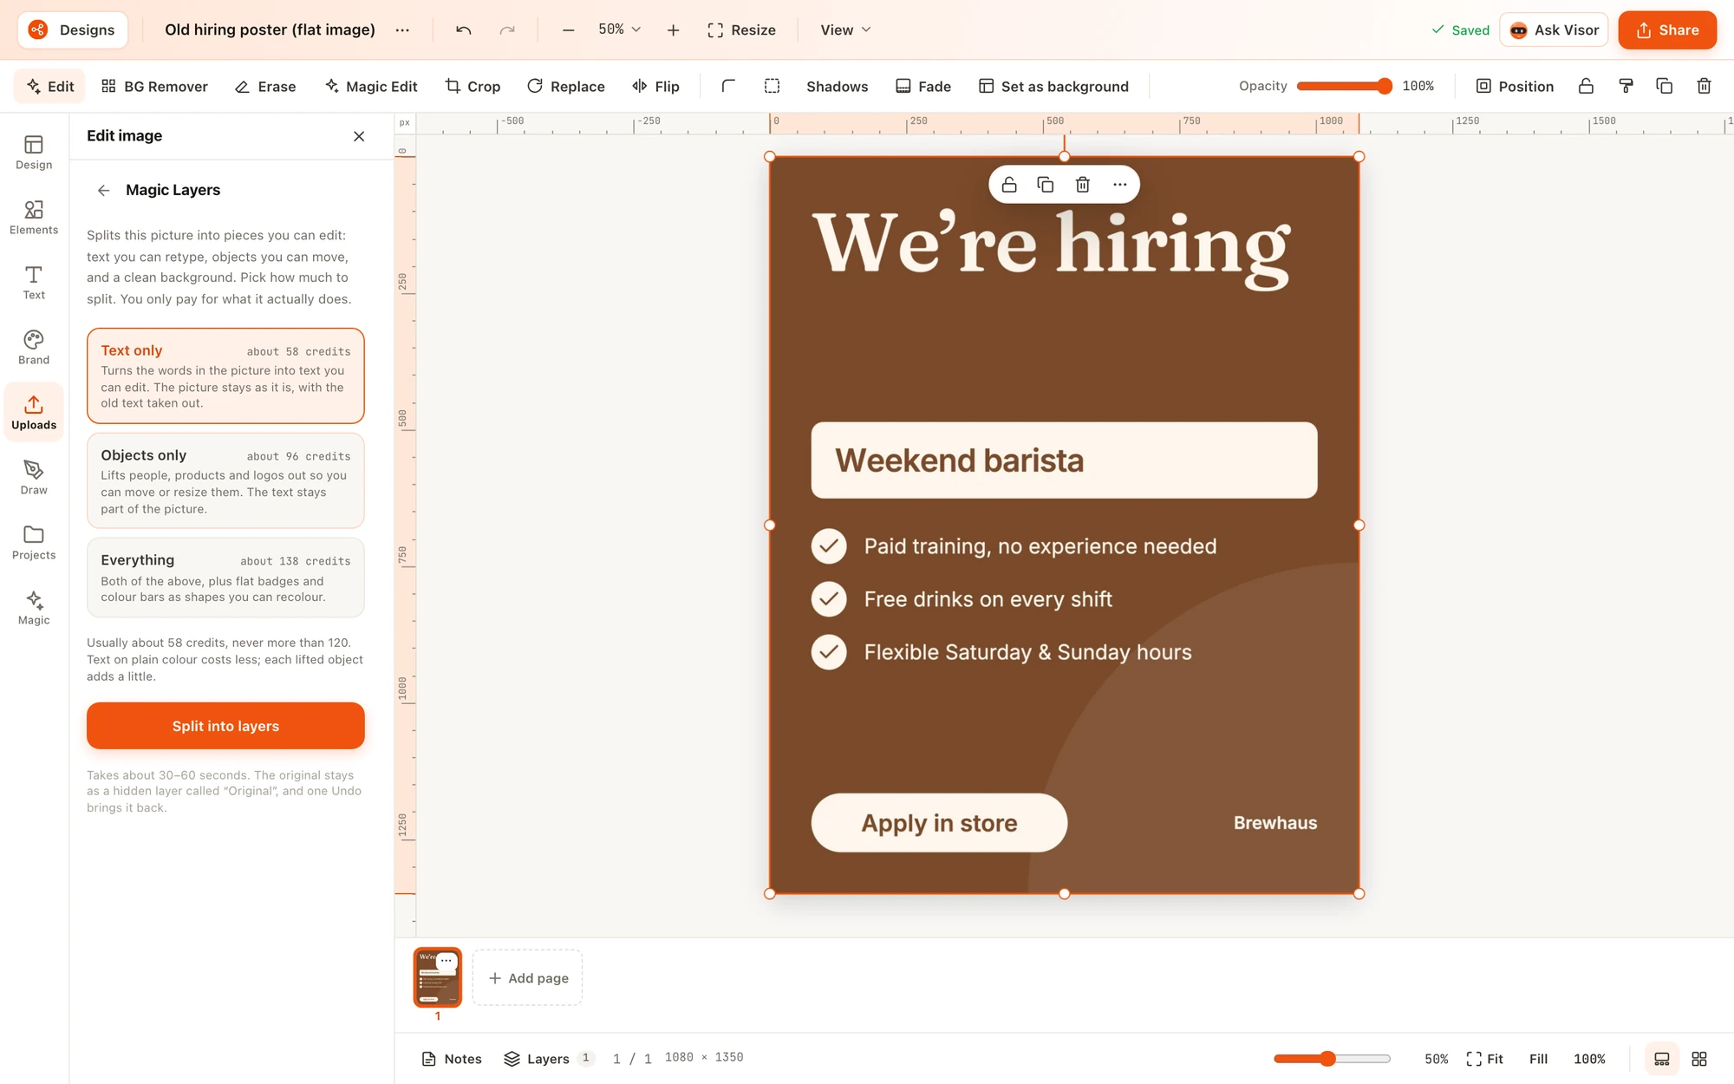Duplicate image using top toolbar copy icon

point(1664,86)
